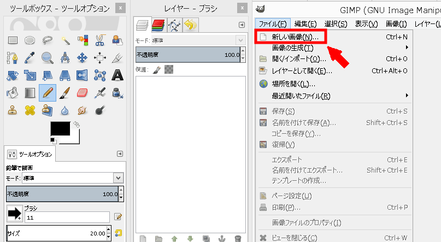Select the Alignment tool
The height and width of the screenshot is (242, 441).
[100, 58]
